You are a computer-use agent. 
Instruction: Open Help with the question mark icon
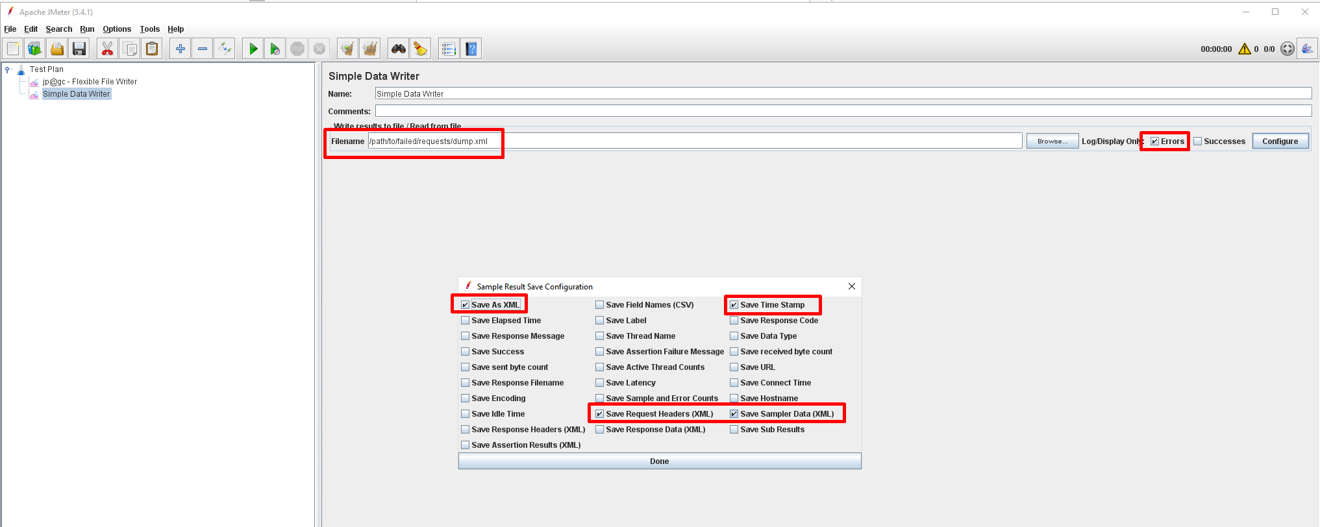point(471,49)
